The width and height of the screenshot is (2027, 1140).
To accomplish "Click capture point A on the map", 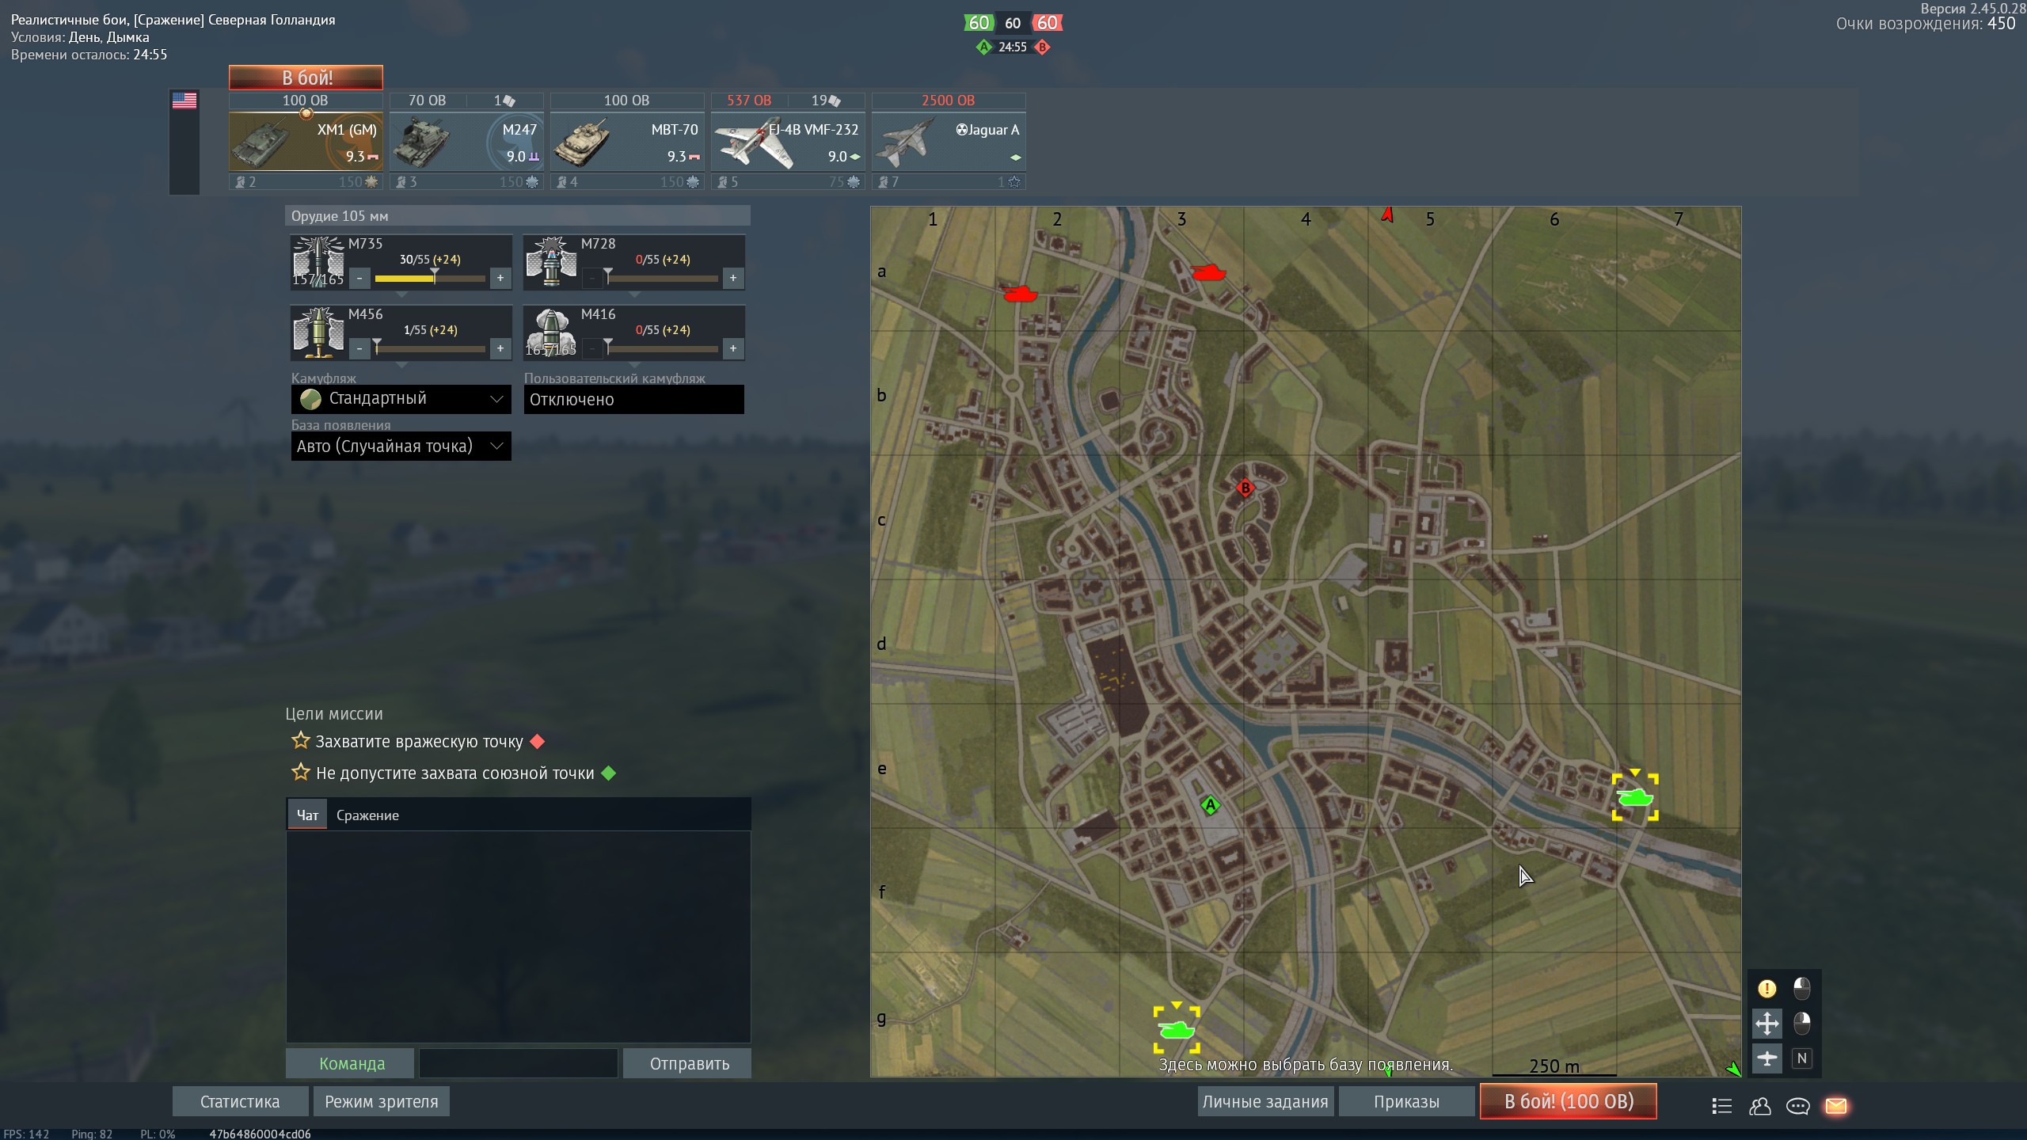I will pos(1210,806).
